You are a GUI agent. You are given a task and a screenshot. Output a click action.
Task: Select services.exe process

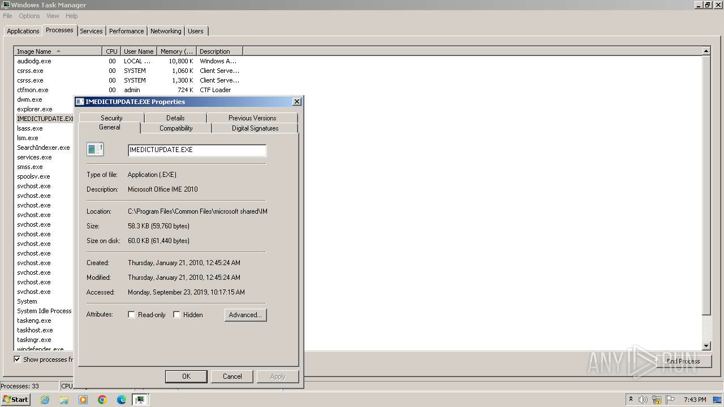pyautogui.click(x=34, y=157)
